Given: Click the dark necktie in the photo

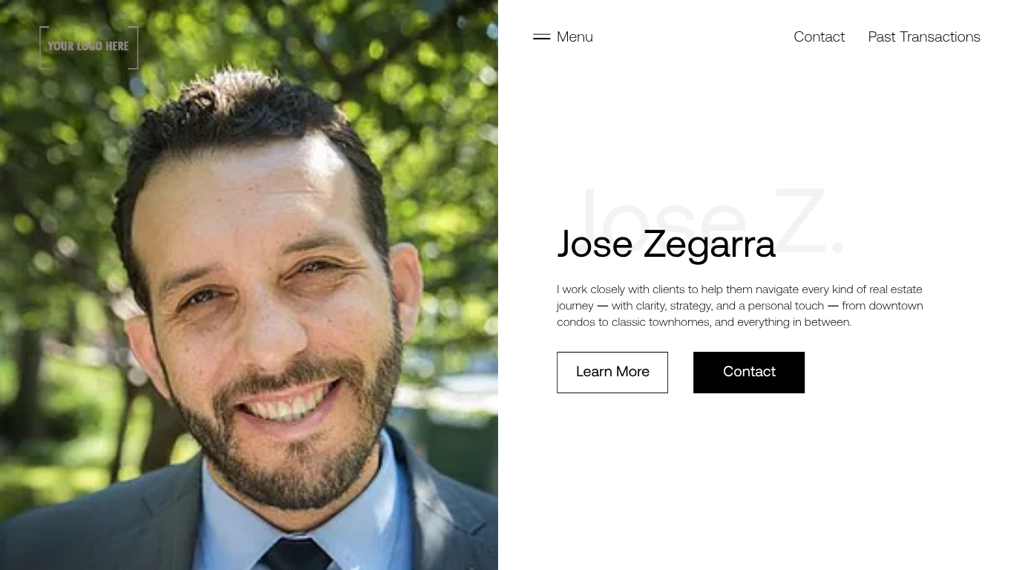Looking at the screenshot, I should [297, 553].
